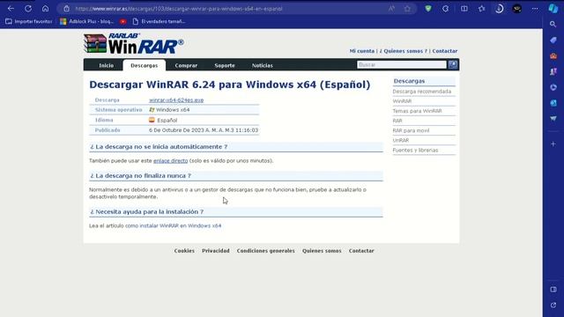This screenshot has width=564, height=317.
Task: Open El verdadero tamaño bookmark
Action: pyautogui.click(x=159, y=21)
